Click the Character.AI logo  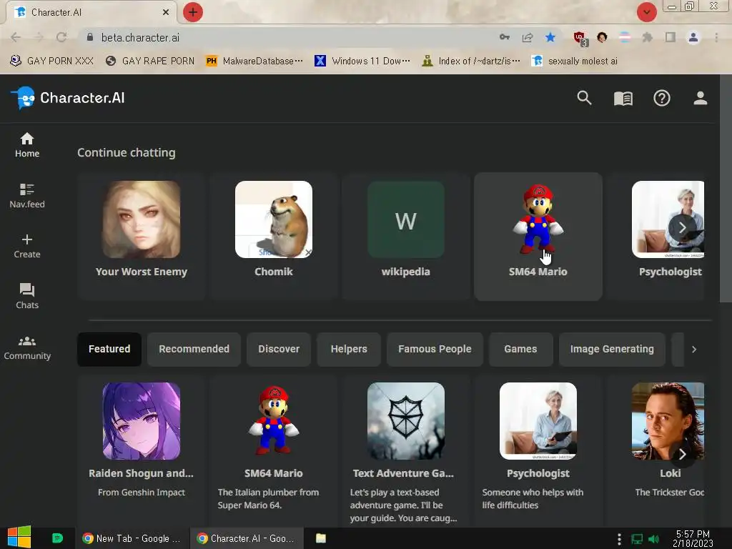tap(68, 98)
